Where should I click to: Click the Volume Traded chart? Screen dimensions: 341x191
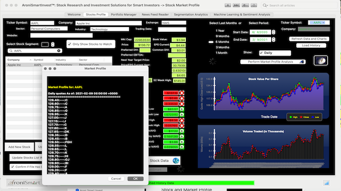tap(263, 146)
